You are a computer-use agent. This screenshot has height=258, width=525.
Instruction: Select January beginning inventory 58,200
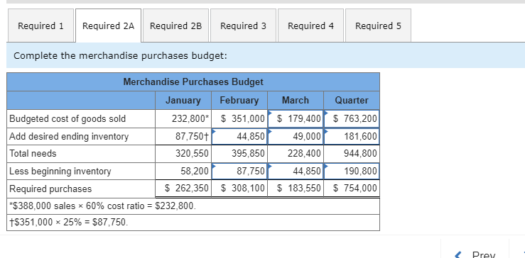pyautogui.click(x=183, y=171)
